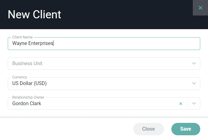Click the Client Name field label
This screenshot has width=208, height=139.
(x=22, y=37)
